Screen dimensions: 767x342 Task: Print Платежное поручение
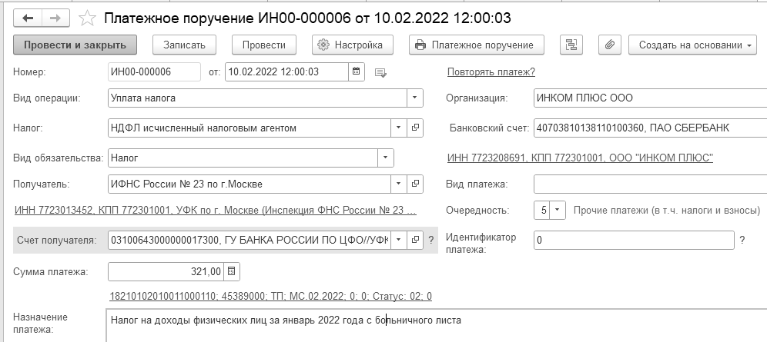pos(477,45)
